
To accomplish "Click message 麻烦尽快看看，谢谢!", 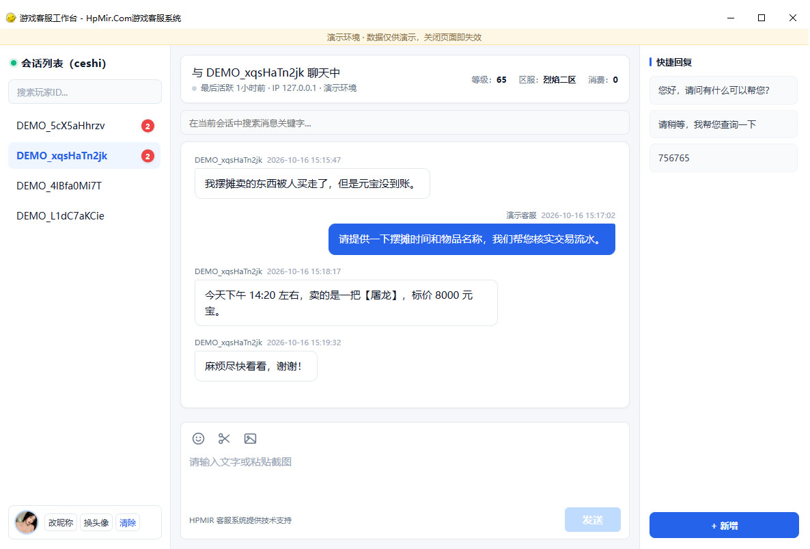I will 255,366.
